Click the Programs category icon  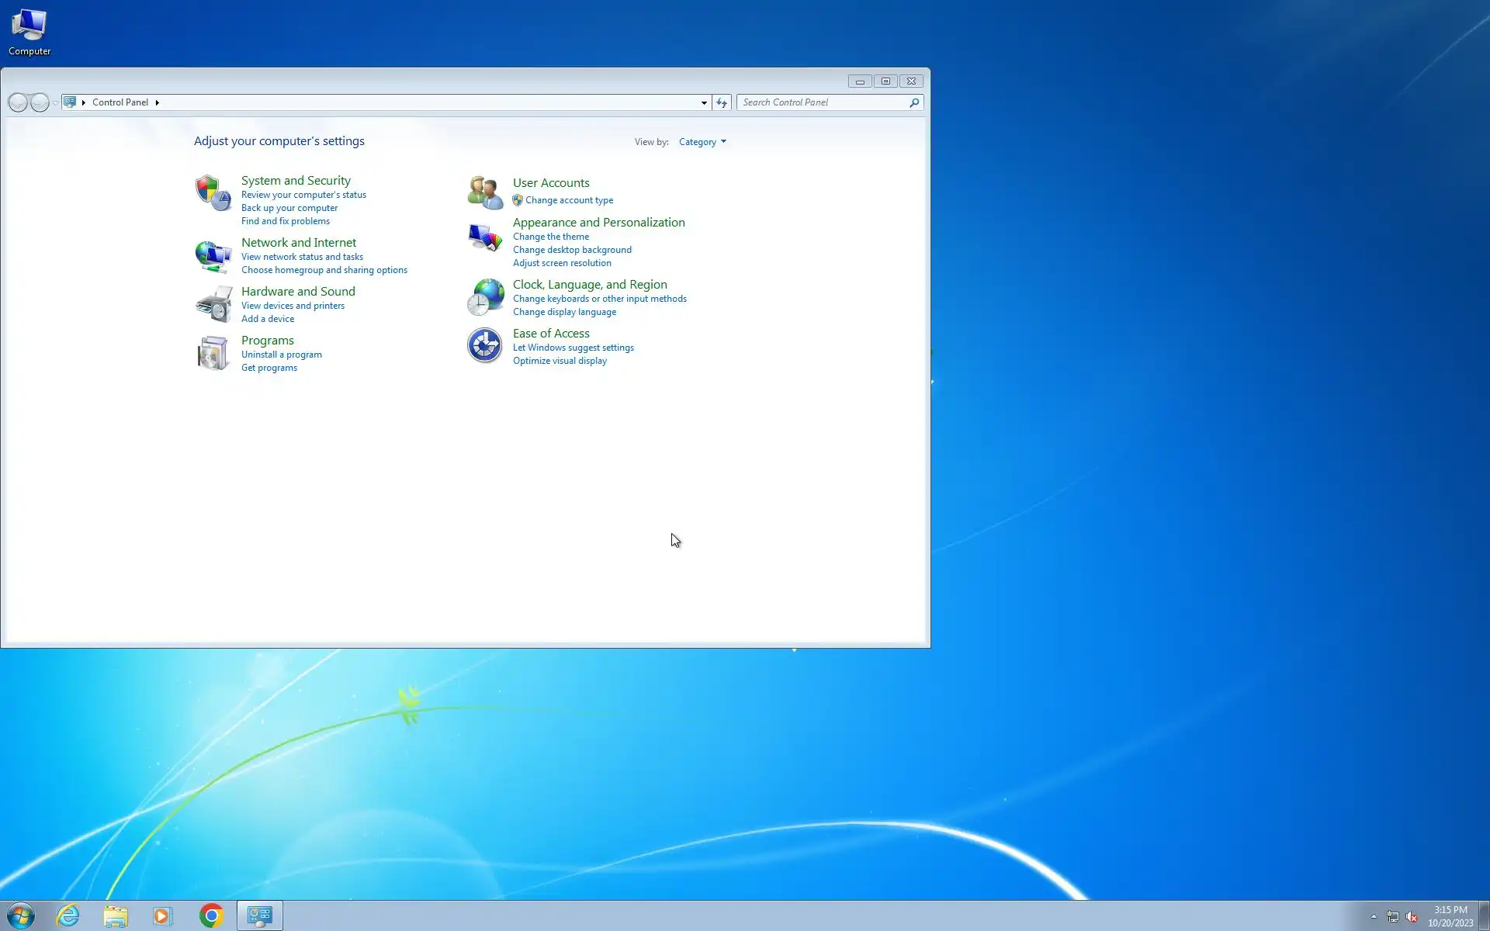(x=213, y=353)
